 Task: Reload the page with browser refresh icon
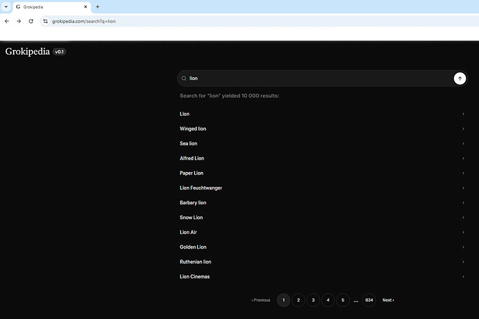(31, 21)
